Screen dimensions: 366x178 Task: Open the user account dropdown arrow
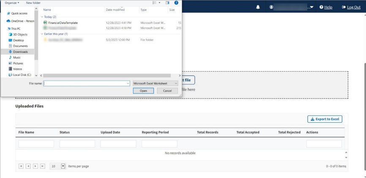point(311,8)
